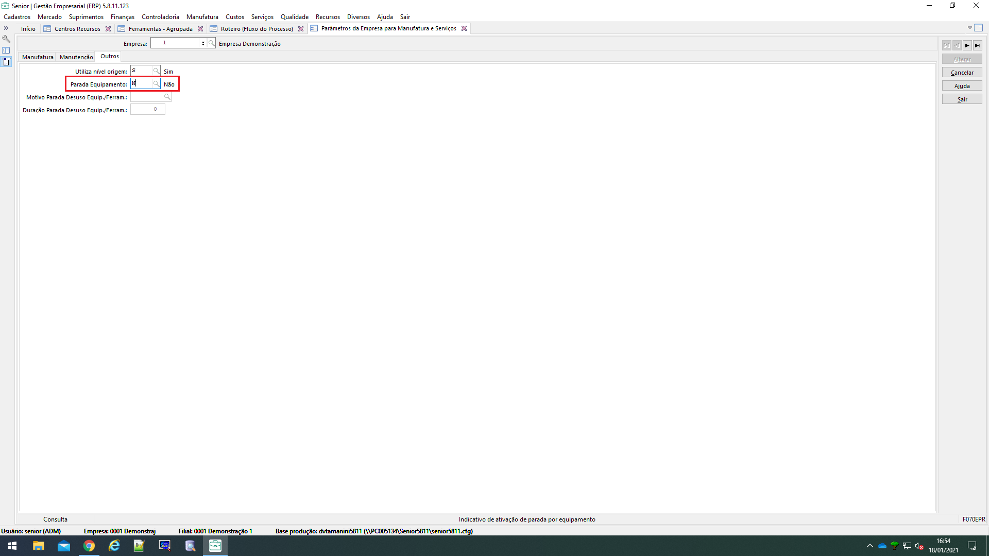Switch to the Manufatura tab
989x556 pixels.
pos(38,57)
